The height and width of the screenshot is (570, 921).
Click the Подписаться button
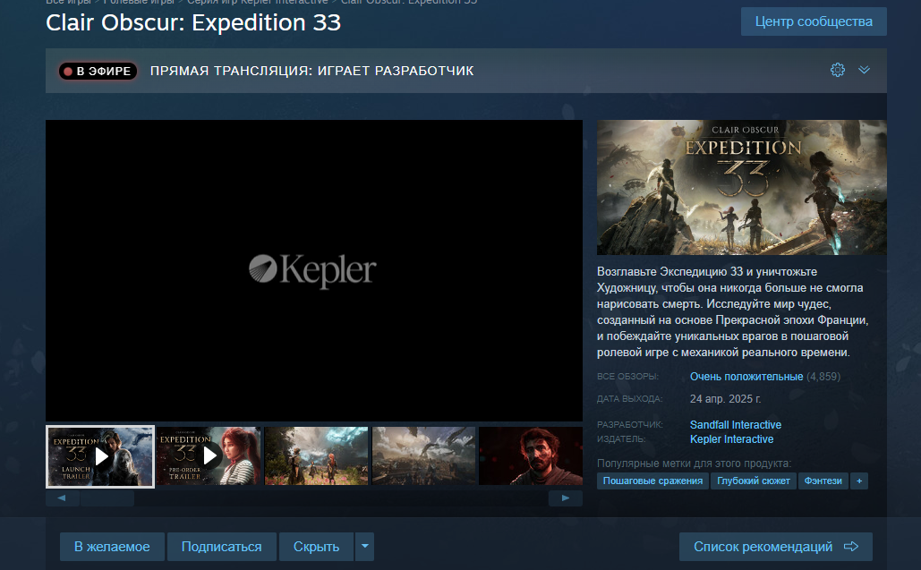[x=221, y=547]
